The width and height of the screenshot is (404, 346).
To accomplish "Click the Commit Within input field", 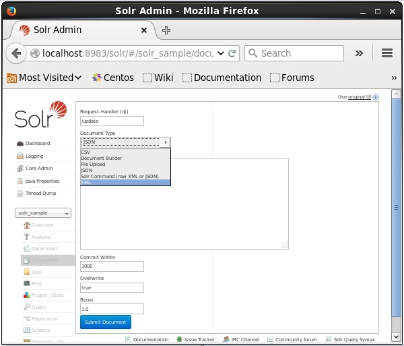I will click(112, 266).
